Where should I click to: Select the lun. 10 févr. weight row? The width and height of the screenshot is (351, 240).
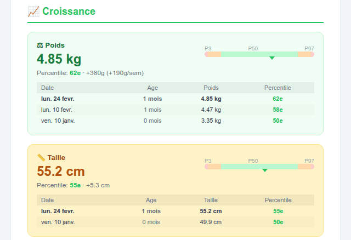pyautogui.click(x=175, y=110)
